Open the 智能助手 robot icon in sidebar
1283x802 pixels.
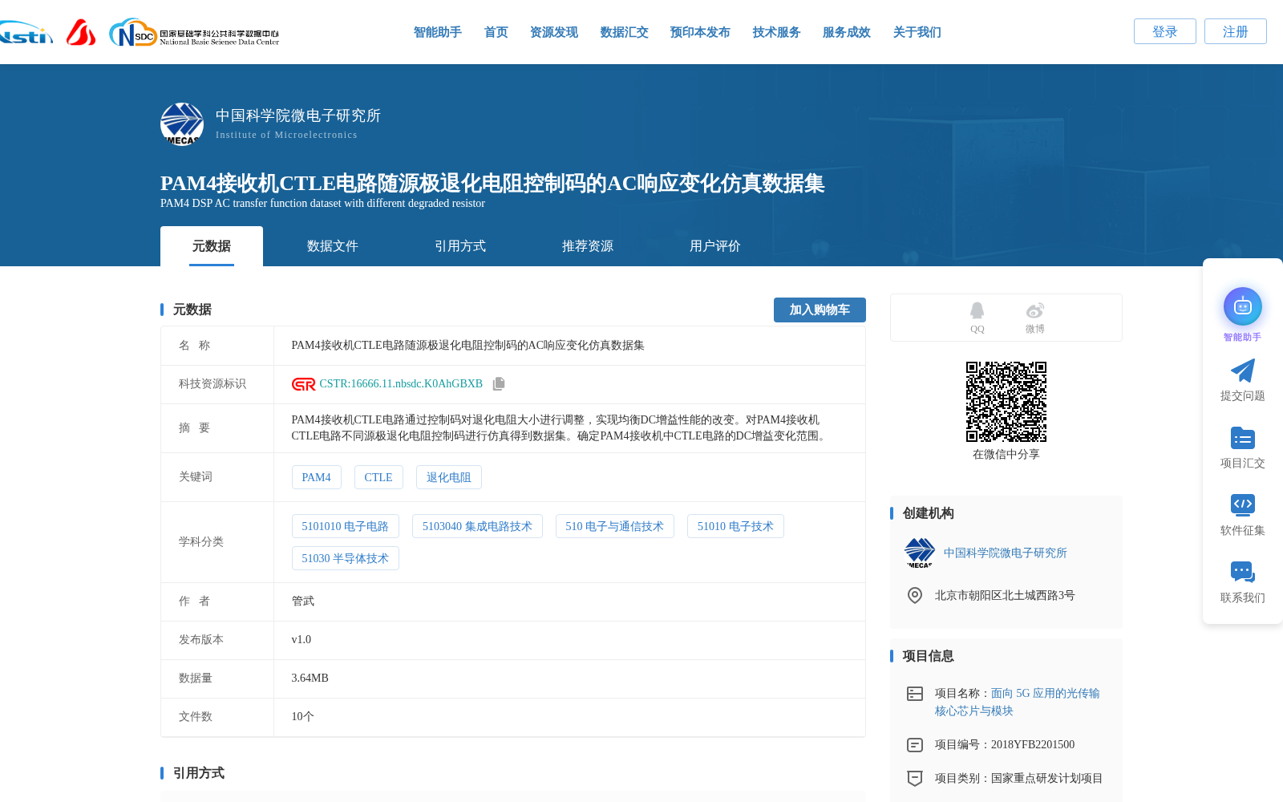(1243, 306)
